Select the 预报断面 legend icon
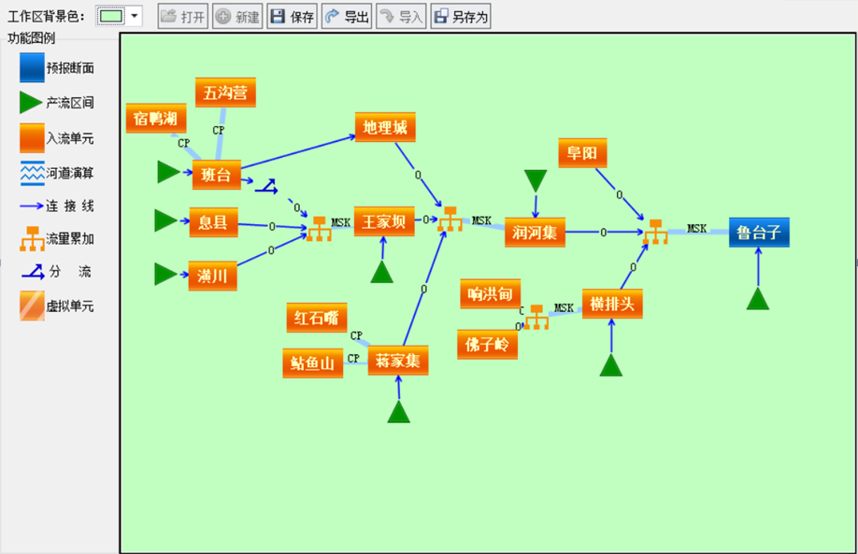The height and width of the screenshot is (554, 858). 32,68
